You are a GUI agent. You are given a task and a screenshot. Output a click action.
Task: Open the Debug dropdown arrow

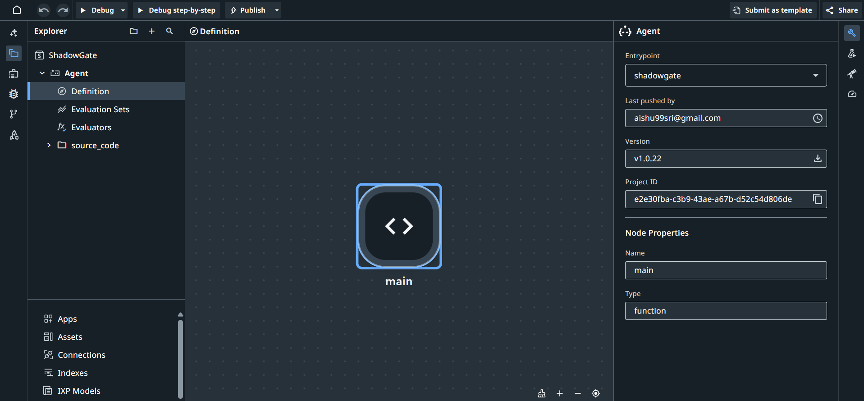(x=123, y=10)
